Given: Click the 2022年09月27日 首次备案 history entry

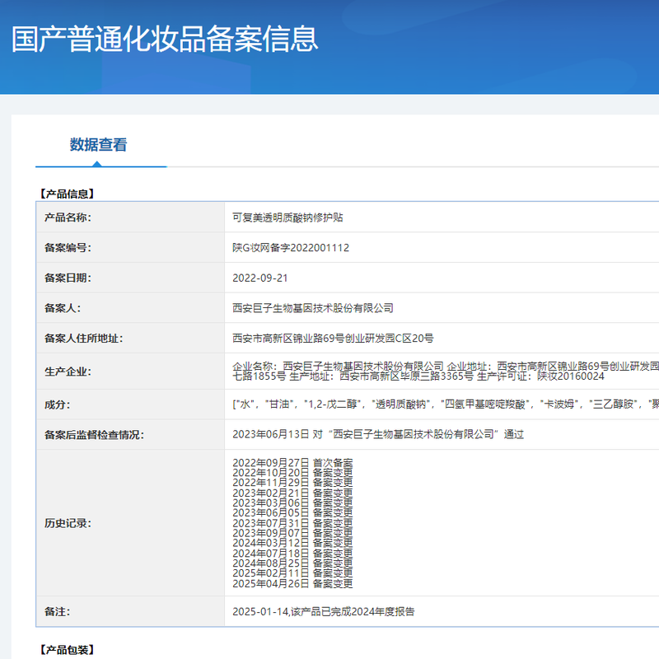Looking at the screenshot, I should click(x=292, y=464).
